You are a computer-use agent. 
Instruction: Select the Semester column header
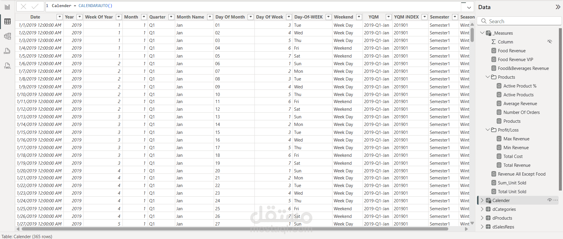439,17
